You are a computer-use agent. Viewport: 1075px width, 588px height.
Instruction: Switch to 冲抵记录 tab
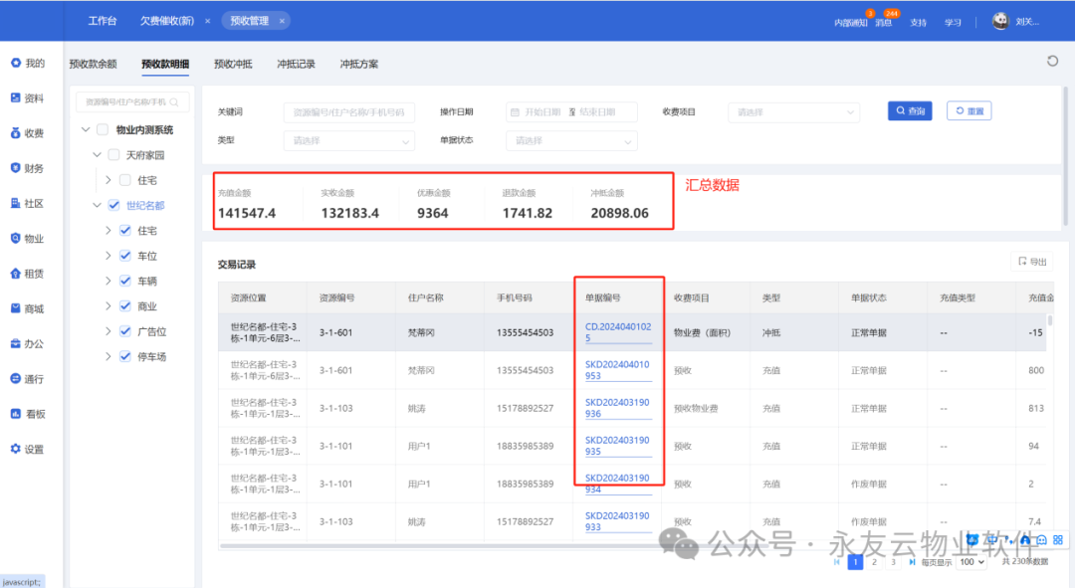297,64
